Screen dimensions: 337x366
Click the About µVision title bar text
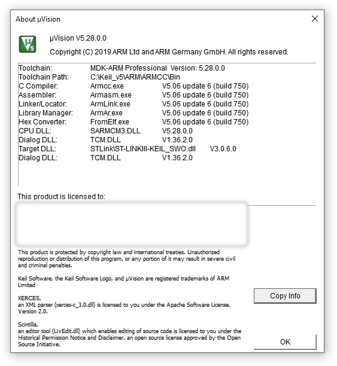38,19
